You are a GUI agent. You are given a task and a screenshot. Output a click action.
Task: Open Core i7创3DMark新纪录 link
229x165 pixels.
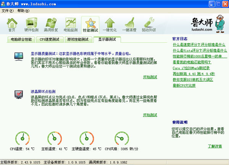coord(191,68)
